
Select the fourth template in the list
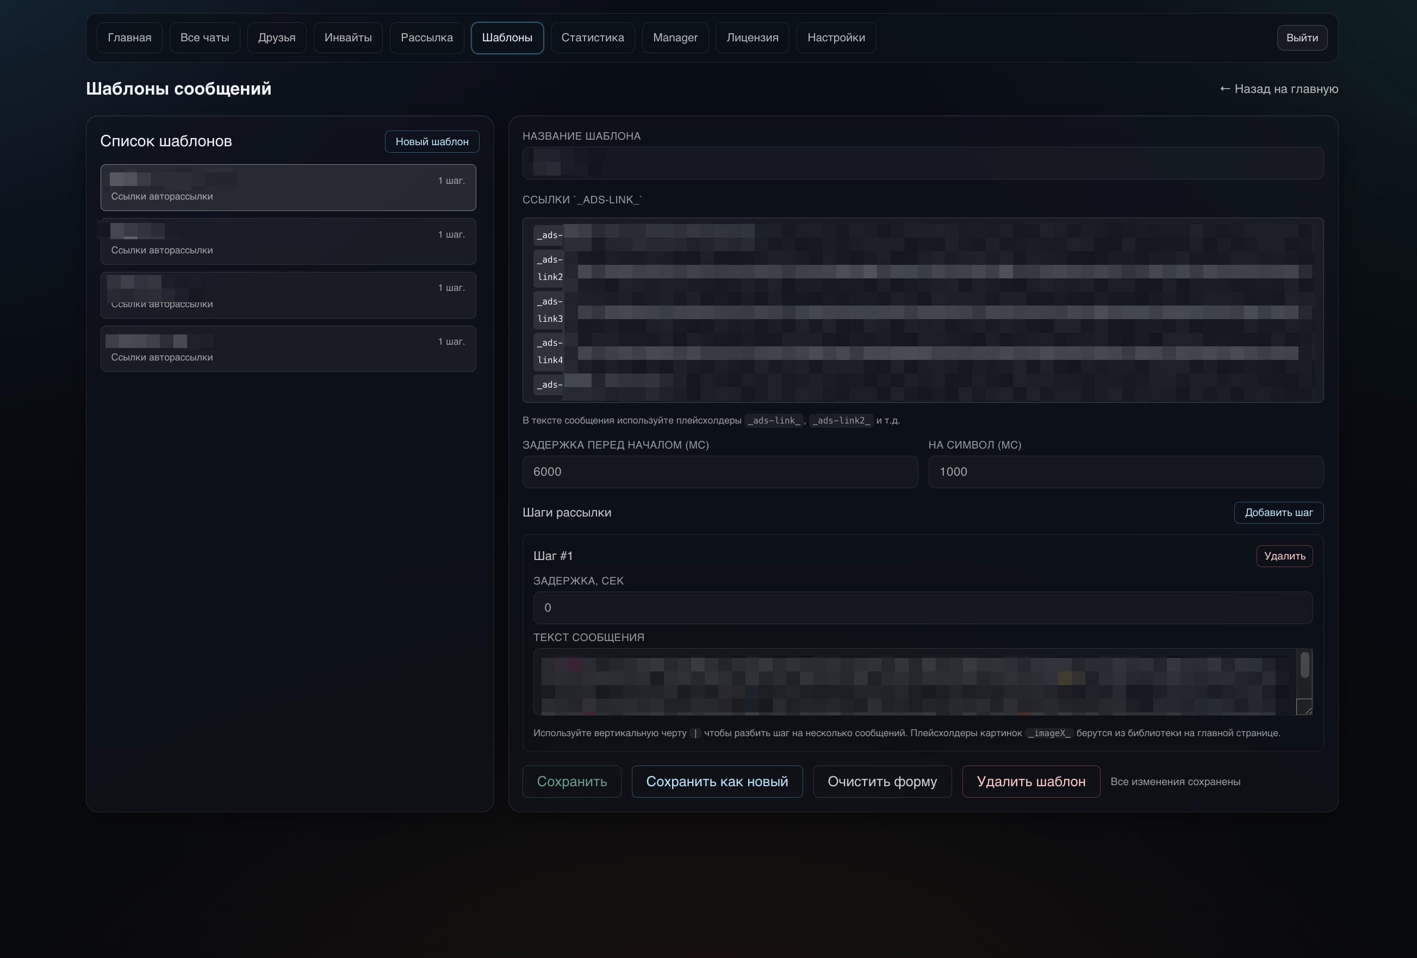[x=288, y=349]
